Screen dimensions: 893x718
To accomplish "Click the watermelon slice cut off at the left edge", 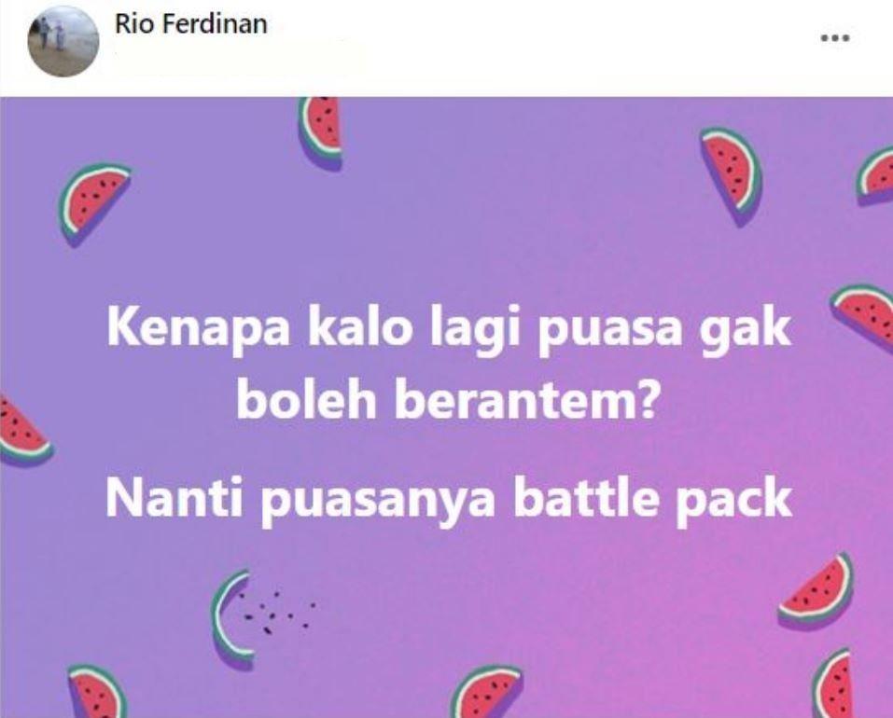I will point(24,432).
